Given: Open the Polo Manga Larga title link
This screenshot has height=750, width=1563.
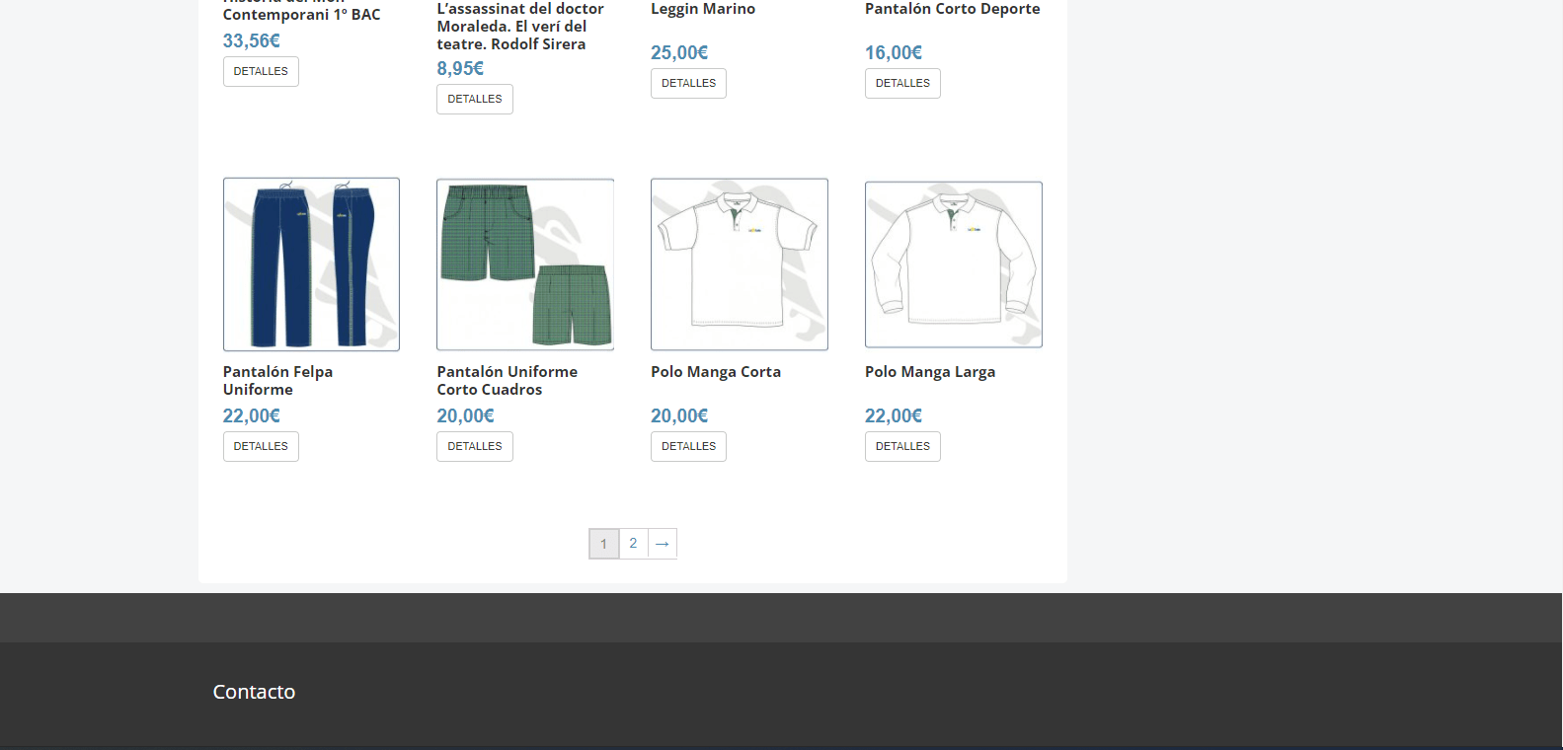Looking at the screenshot, I should pyautogui.click(x=930, y=372).
